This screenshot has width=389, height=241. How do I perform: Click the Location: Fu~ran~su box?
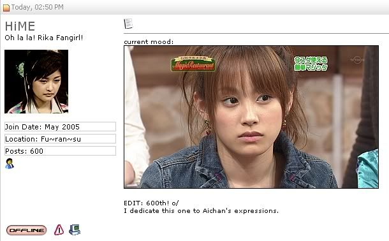pyautogui.click(x=61, y=139)
